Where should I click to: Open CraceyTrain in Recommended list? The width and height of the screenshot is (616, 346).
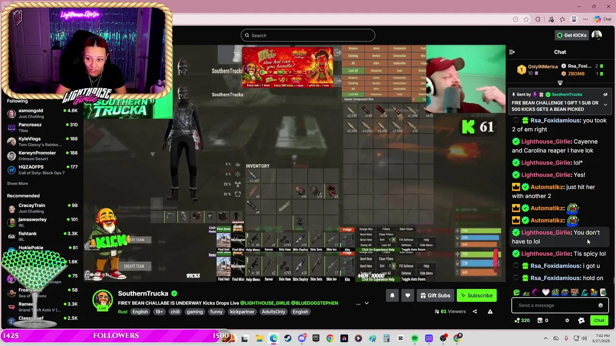point(42,208)
